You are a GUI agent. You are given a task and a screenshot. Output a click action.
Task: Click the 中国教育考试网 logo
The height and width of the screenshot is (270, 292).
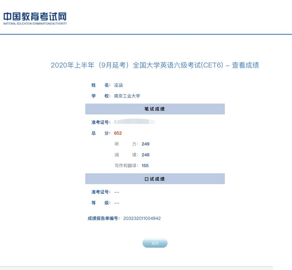35,18
